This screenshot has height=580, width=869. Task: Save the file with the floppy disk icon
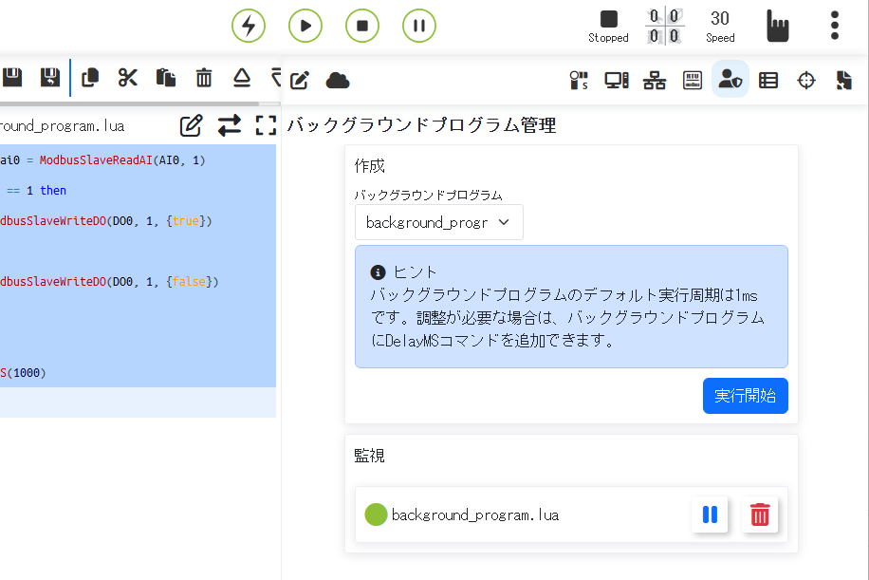coord(12,77)
